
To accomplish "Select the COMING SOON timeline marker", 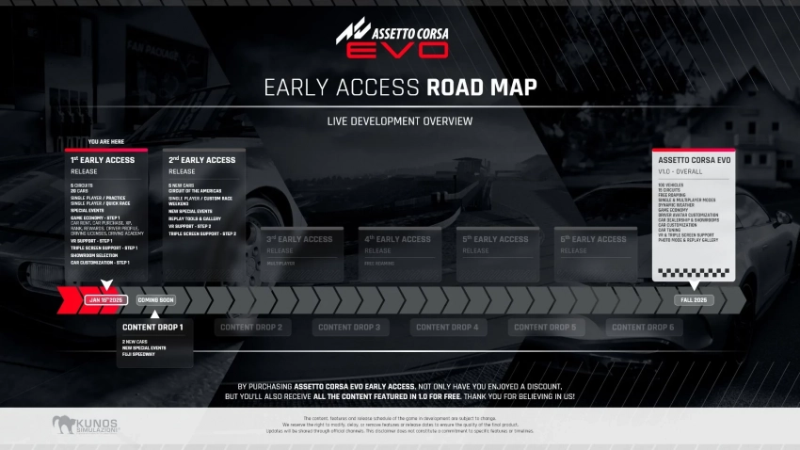I will (155, 300).
